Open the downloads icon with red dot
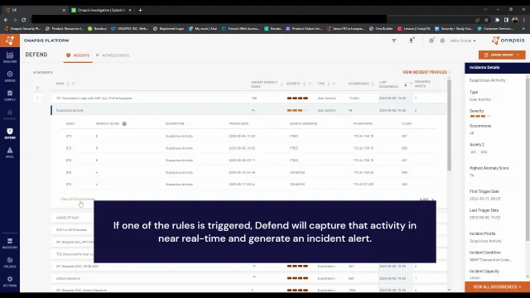The height and width of the screenshot is (298, 530). [x=412, y=41]
